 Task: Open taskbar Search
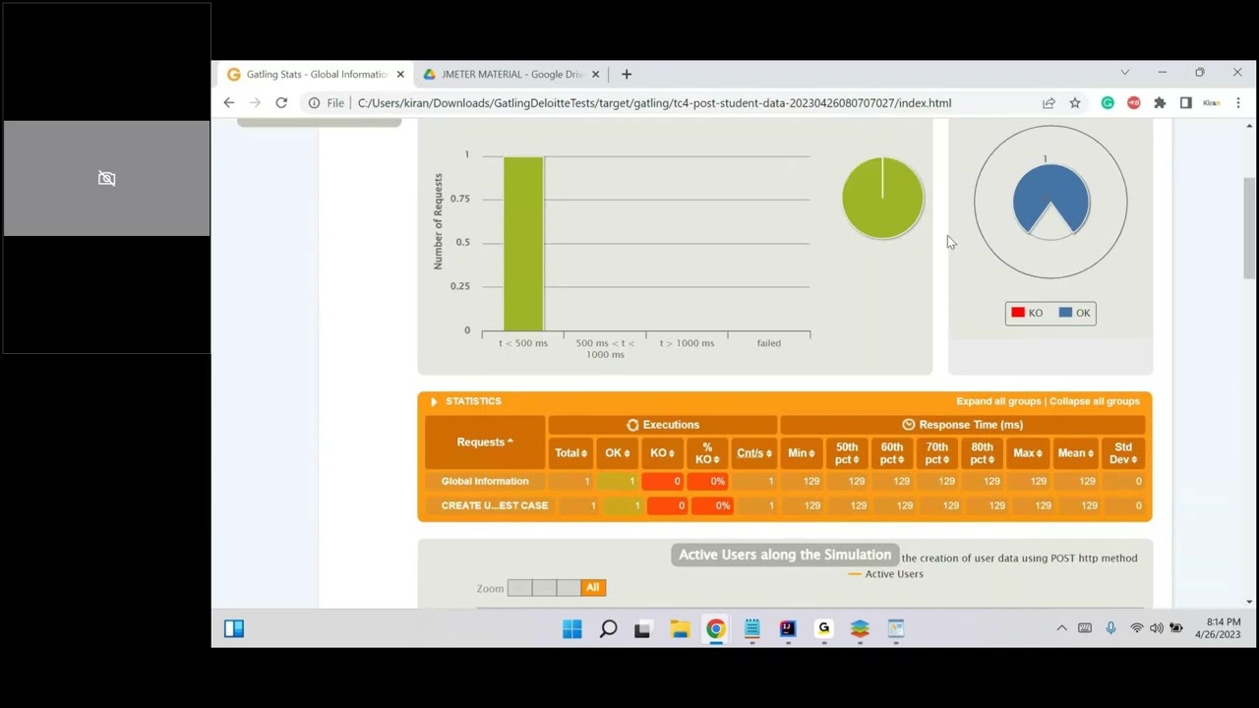(608, 628)
